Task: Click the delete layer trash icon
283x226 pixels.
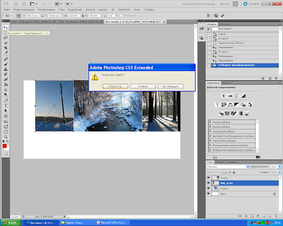Action: coord(276,216)
